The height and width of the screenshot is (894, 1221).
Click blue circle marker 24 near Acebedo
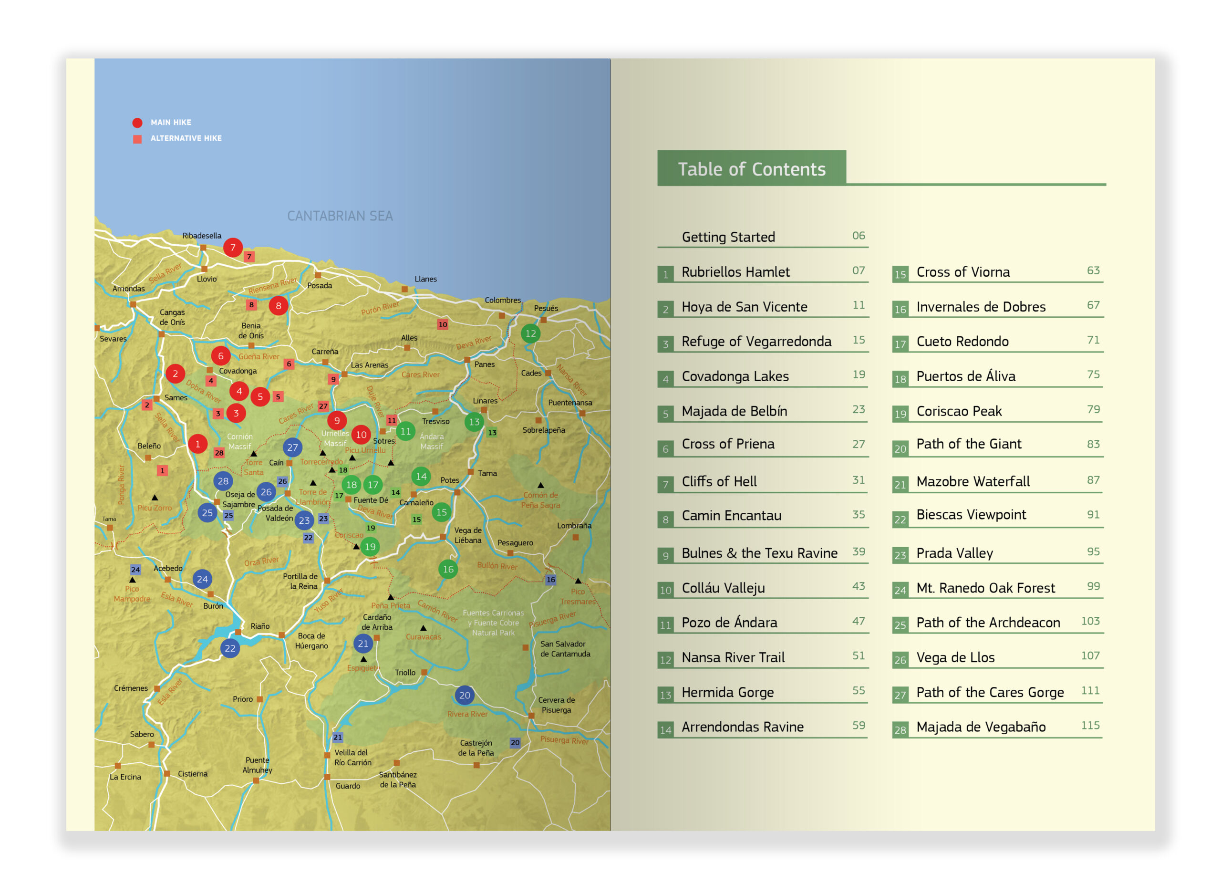click(202, 580)
